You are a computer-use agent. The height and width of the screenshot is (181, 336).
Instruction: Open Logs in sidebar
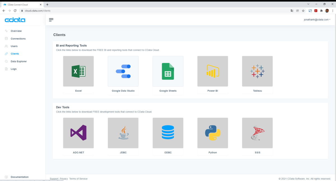[13, 69]
